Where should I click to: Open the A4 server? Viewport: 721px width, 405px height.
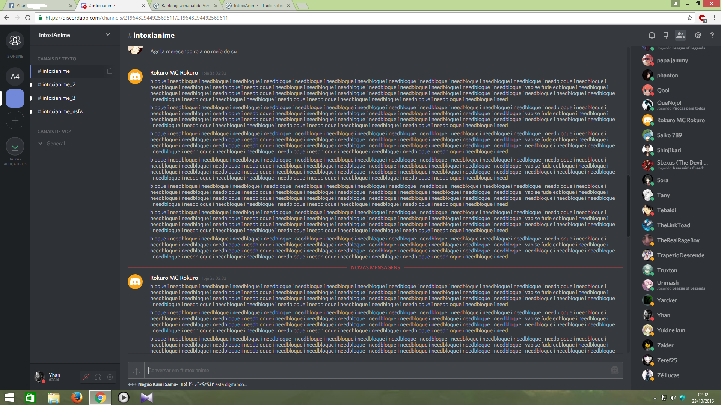point(15,76)
